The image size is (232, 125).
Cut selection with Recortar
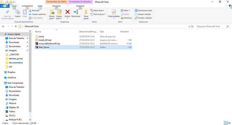click(x=34, y=10)
